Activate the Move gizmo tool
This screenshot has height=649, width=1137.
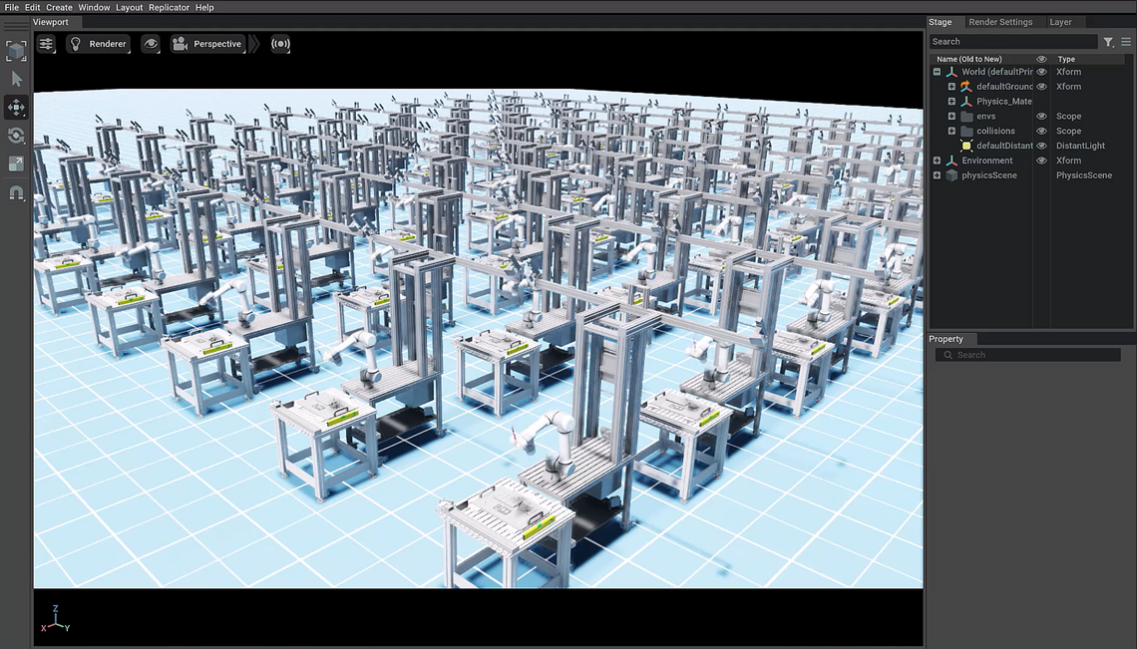[16, 107]
